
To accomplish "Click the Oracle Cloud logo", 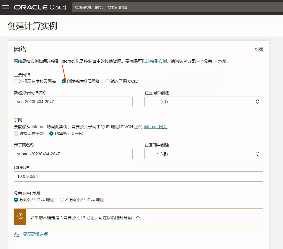I will (x=40, y=7).
